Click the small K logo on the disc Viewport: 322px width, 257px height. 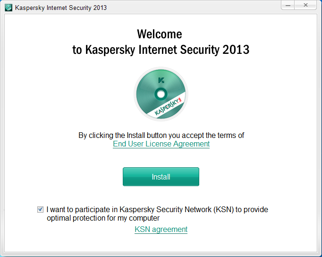point(161,80)
